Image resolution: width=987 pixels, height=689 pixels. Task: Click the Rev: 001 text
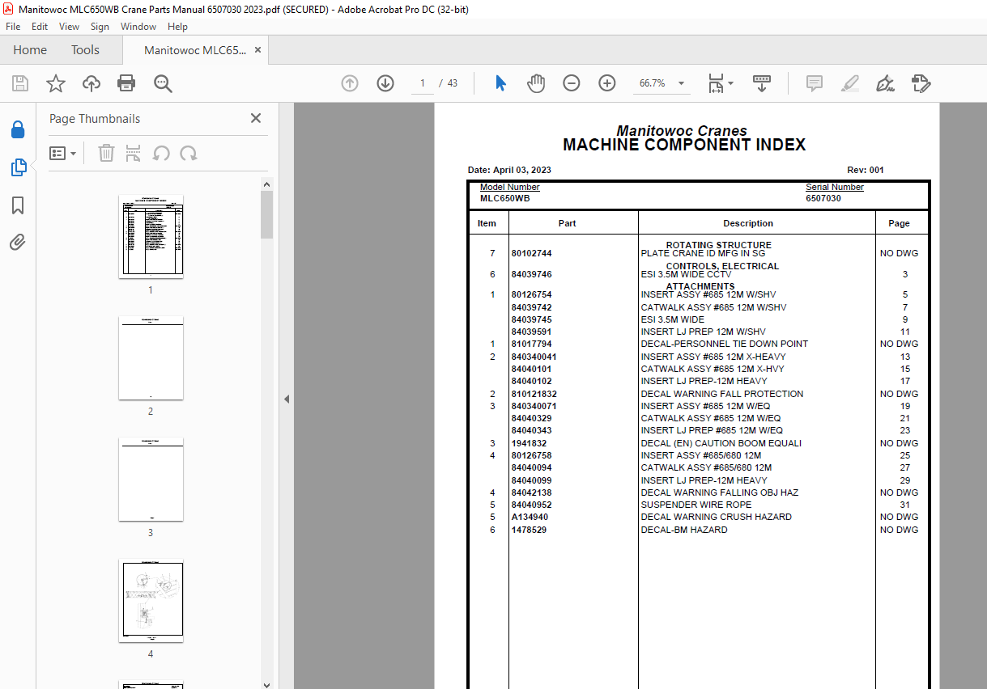point(866,170)
